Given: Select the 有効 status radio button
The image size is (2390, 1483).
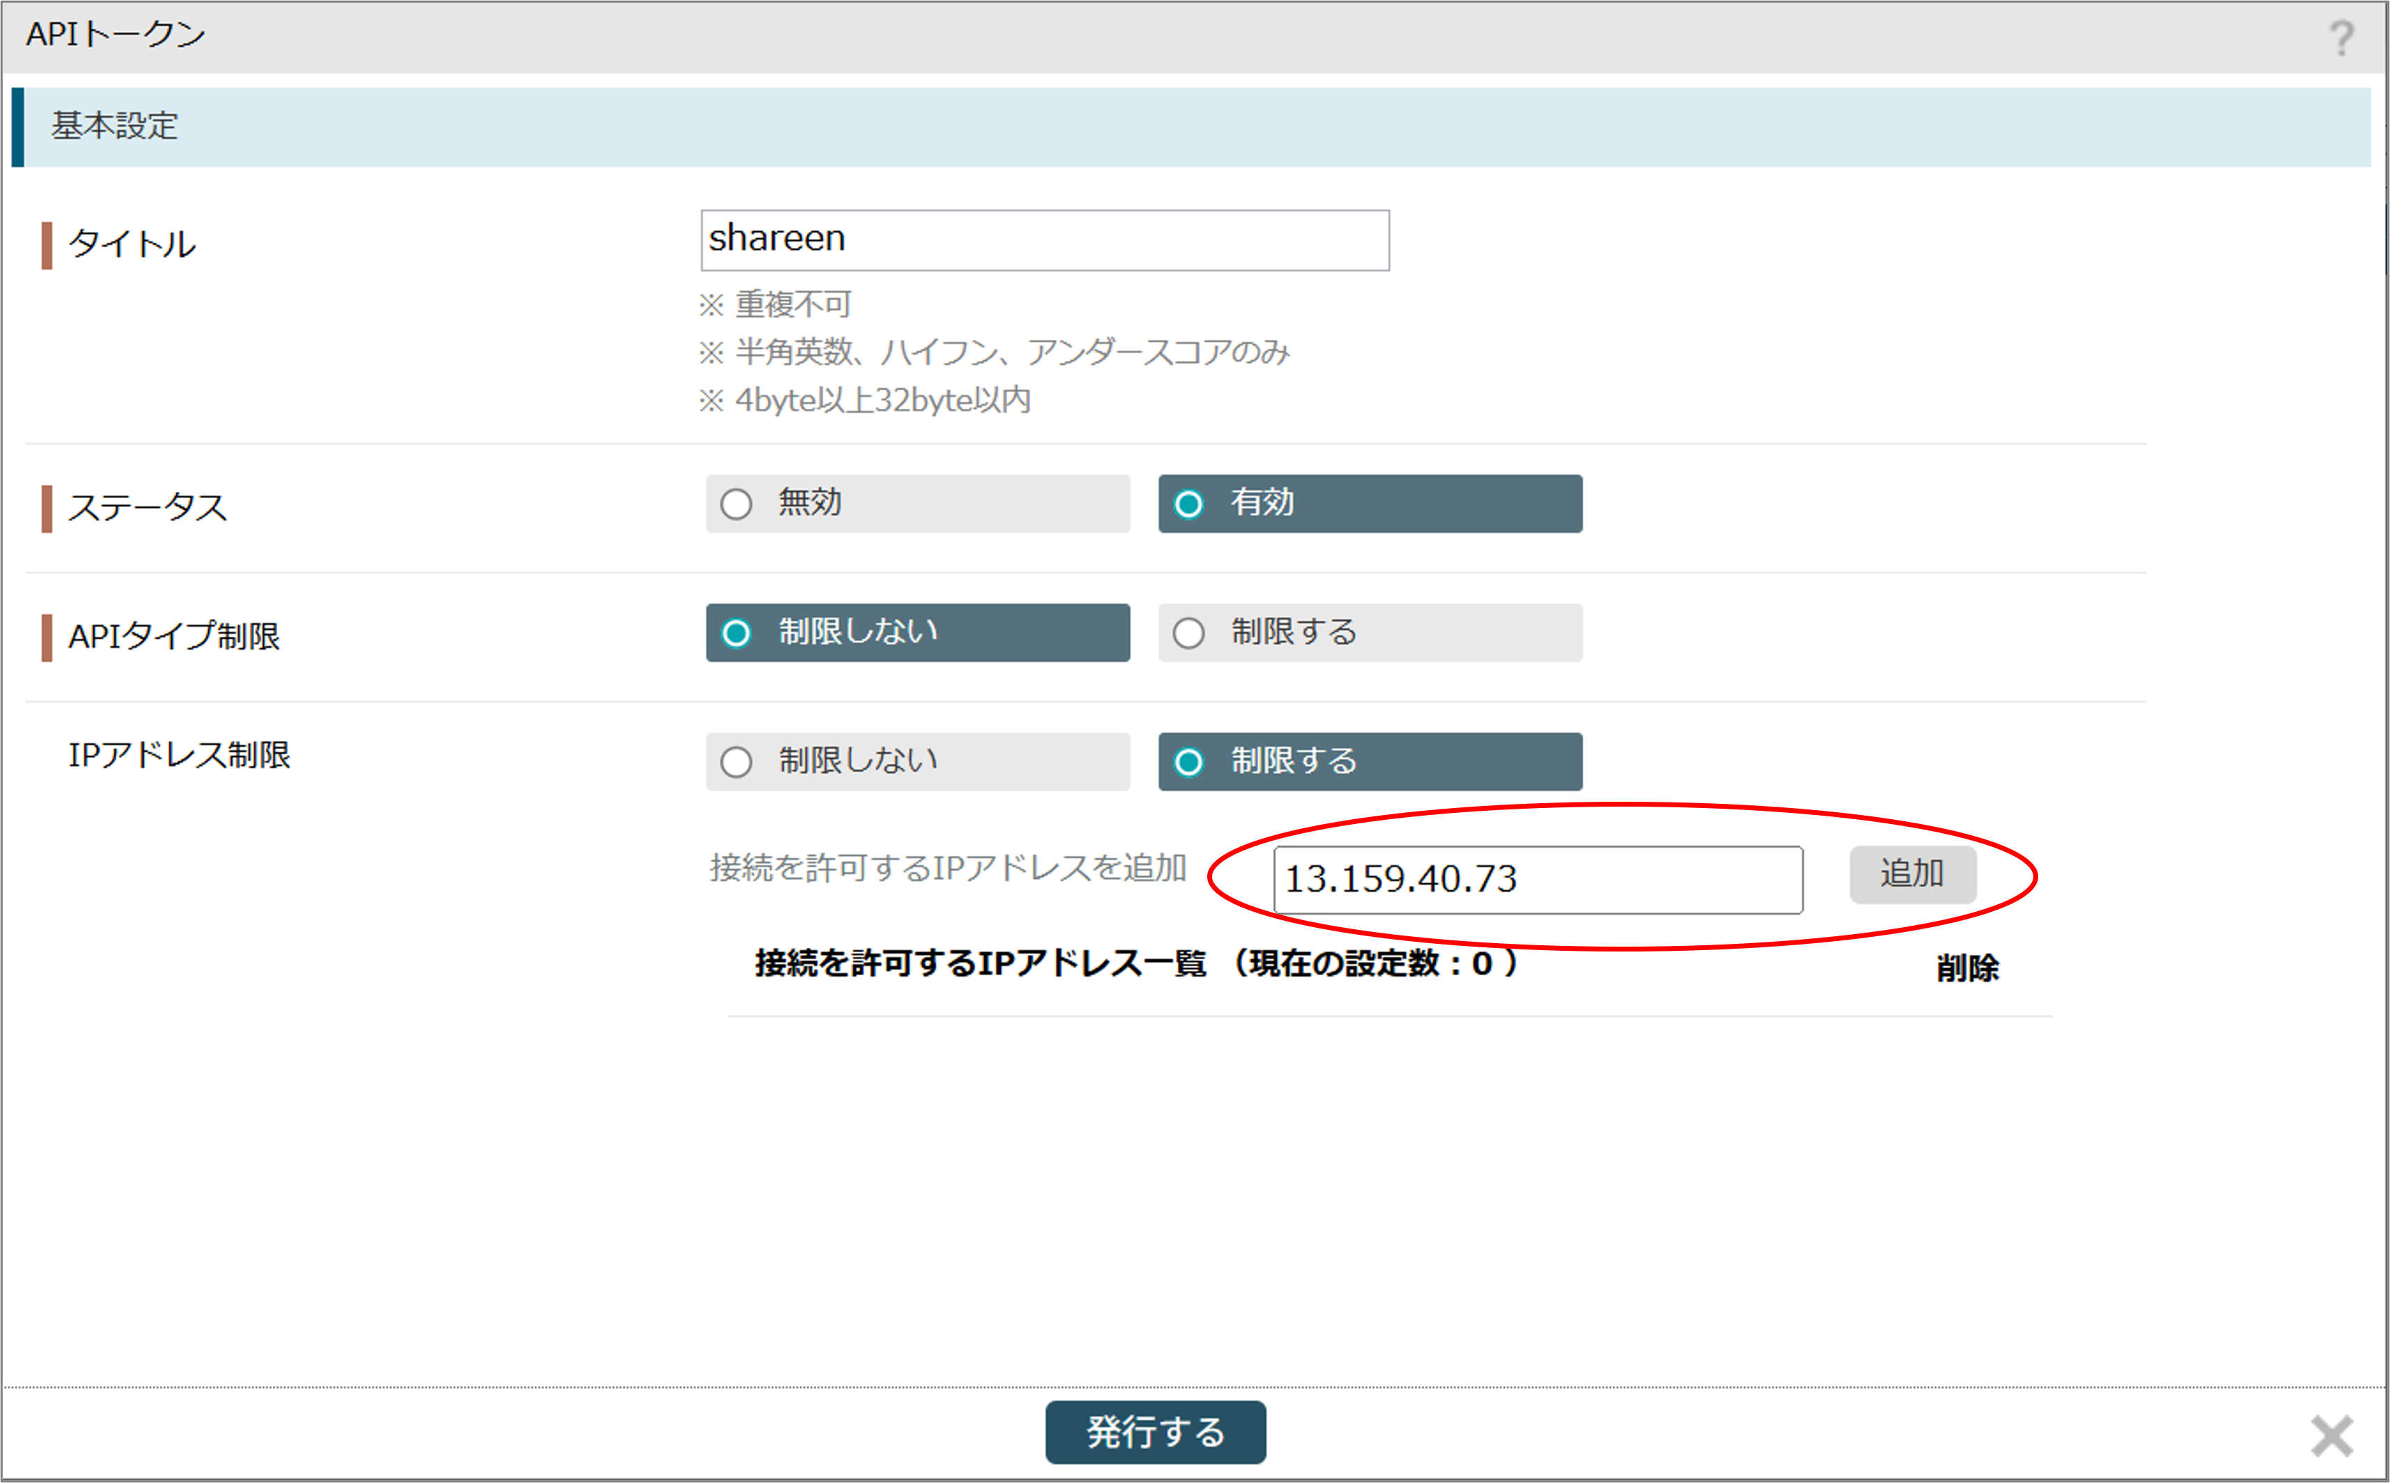Looking at the screenshot, I should pyautogui.click(x=1370, y=504).
